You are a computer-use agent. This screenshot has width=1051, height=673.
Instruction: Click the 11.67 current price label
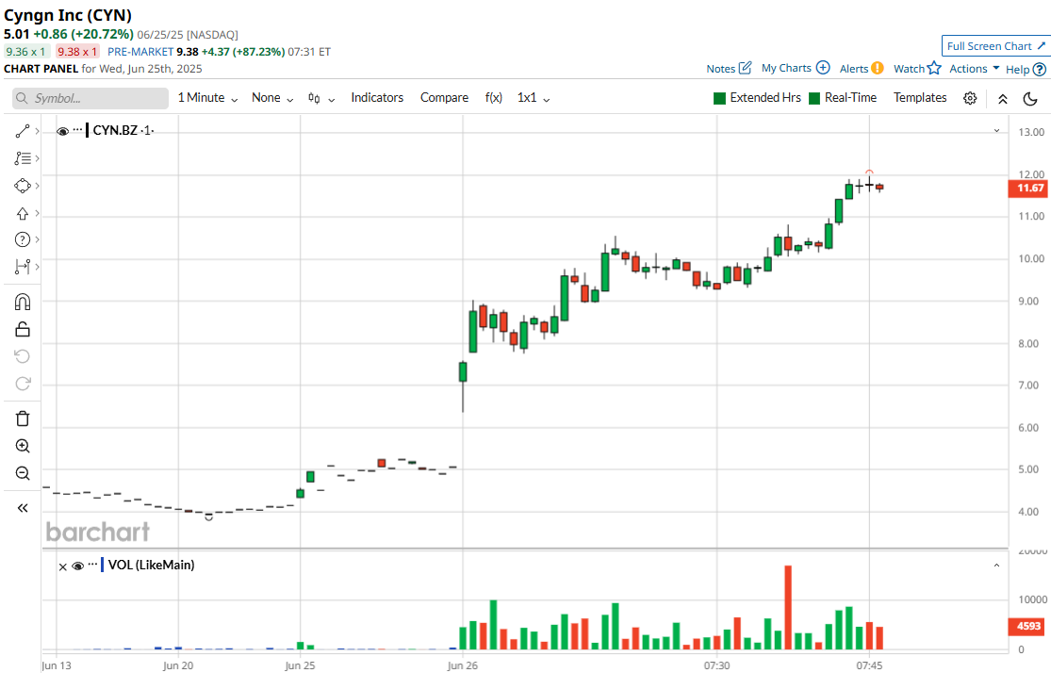[x=1028, y=189]
